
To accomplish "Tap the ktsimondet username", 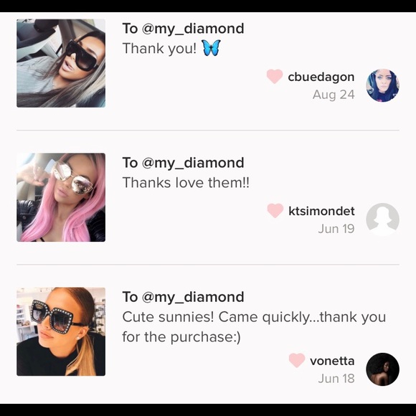I will tap(321, 211).
